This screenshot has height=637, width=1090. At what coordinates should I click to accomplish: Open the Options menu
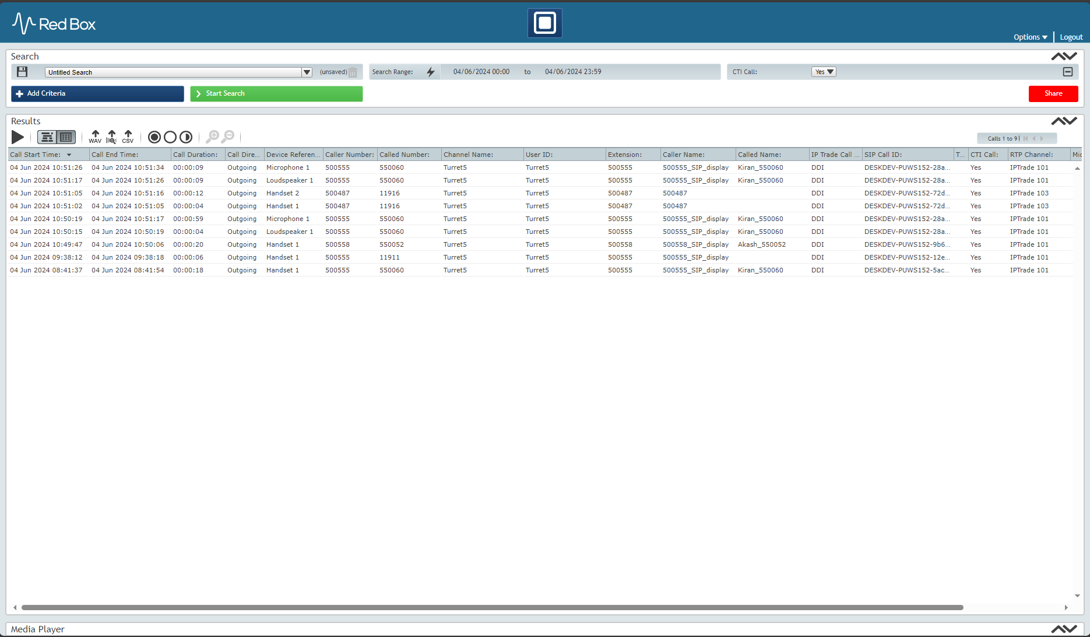tap(1031, 37)
